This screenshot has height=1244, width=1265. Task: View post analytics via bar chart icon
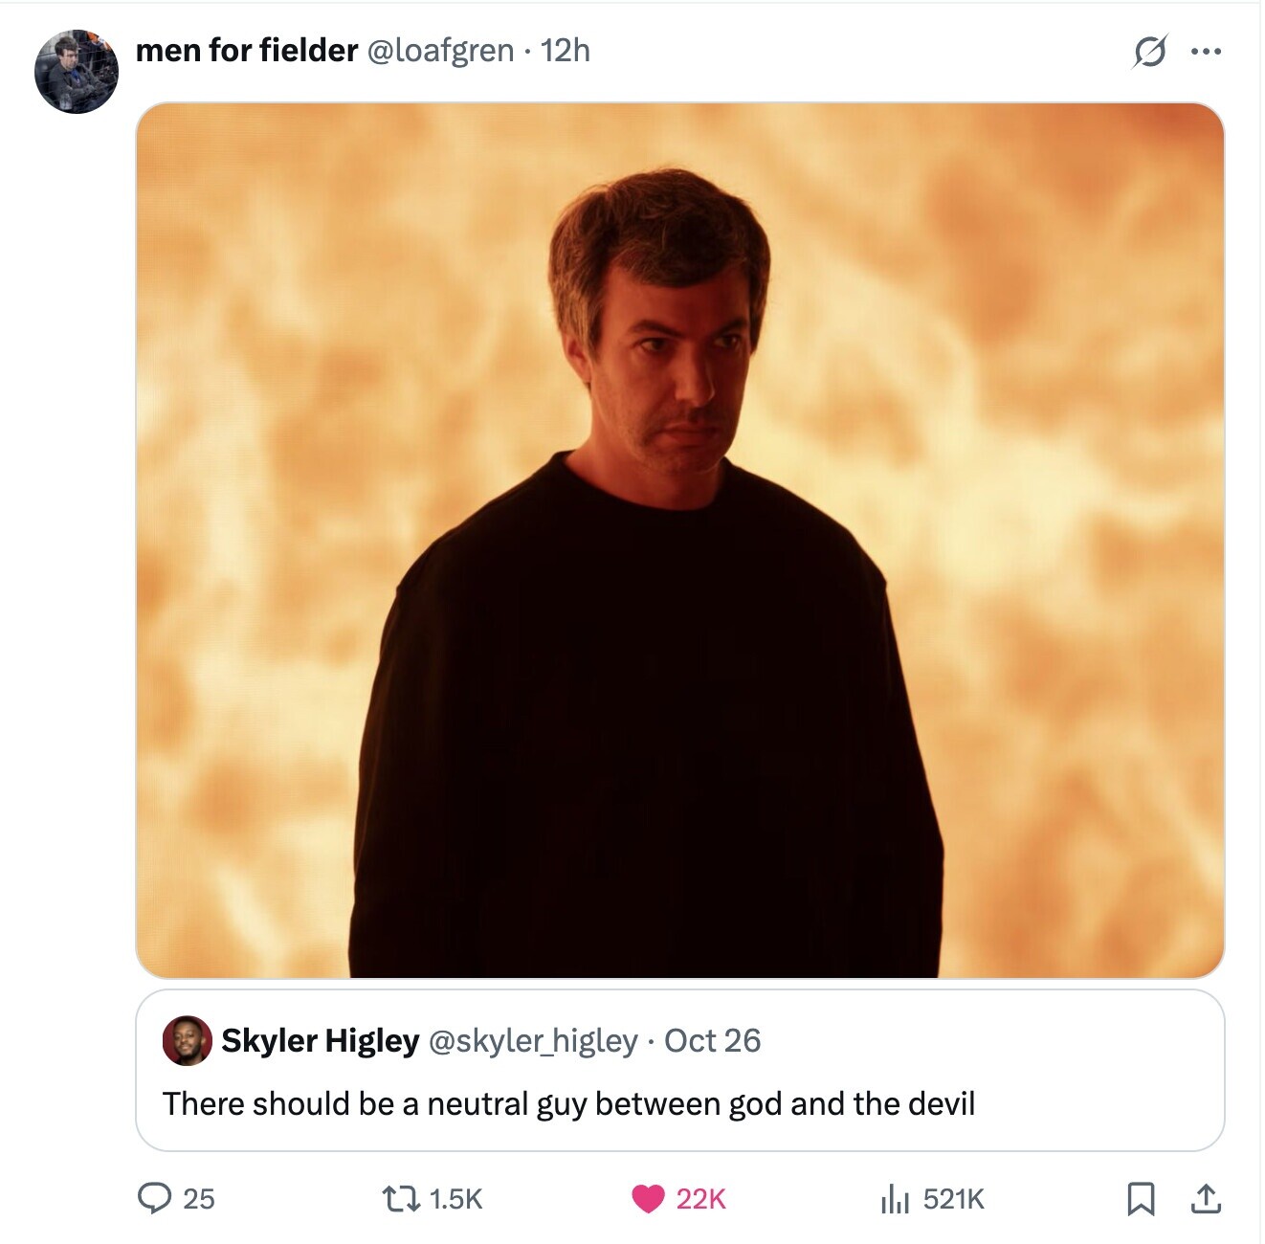coord(894,1198)
